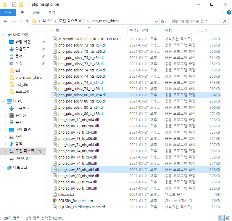Go up one folder level
Image resolution: width=232 pixels, height=221 pixels.
(27, 21)
